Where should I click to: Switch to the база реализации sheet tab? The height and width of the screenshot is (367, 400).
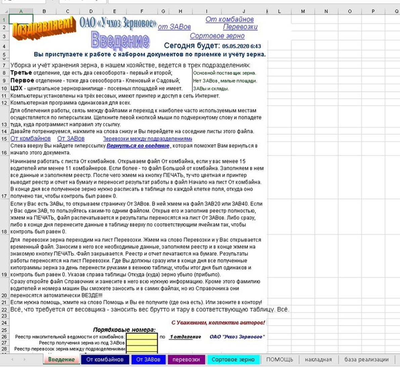coord(366,360)
